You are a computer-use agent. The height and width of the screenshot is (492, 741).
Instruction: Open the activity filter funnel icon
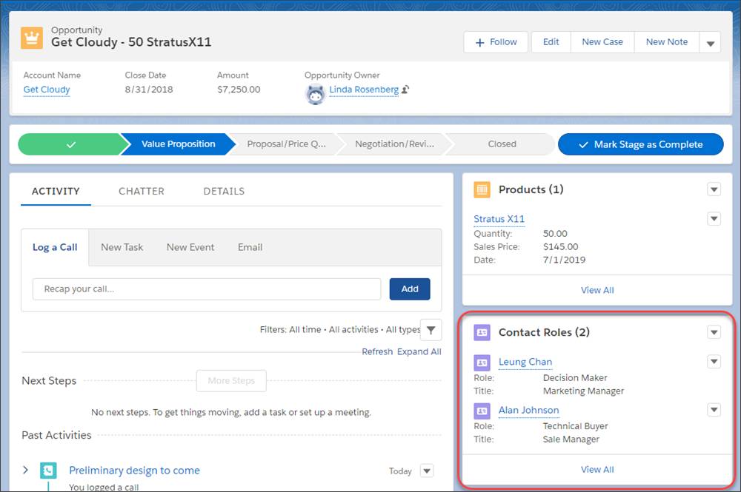tap(431, 330)
